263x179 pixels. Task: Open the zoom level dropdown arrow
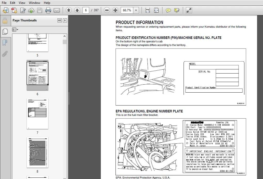[136, 10]
